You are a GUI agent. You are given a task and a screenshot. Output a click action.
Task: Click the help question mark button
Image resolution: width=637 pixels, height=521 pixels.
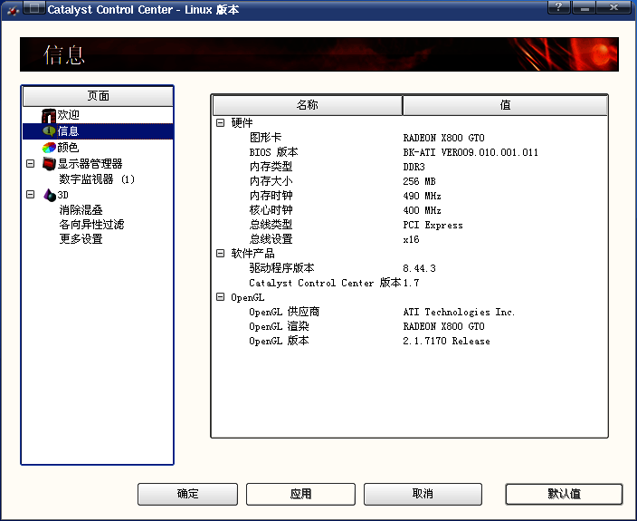[x=559, y=7]
